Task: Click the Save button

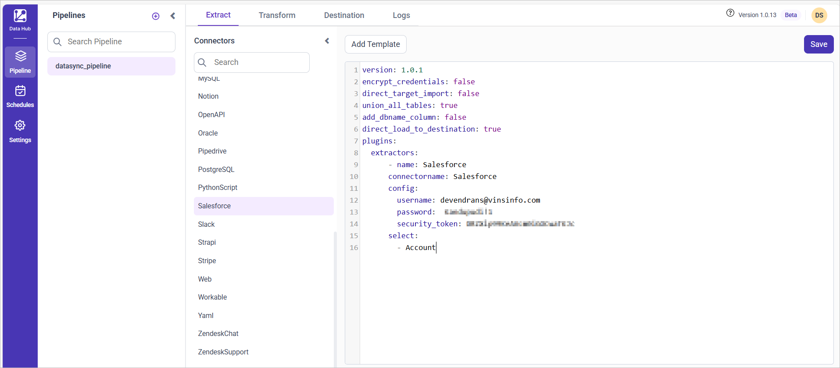Action: coord(819,44)
